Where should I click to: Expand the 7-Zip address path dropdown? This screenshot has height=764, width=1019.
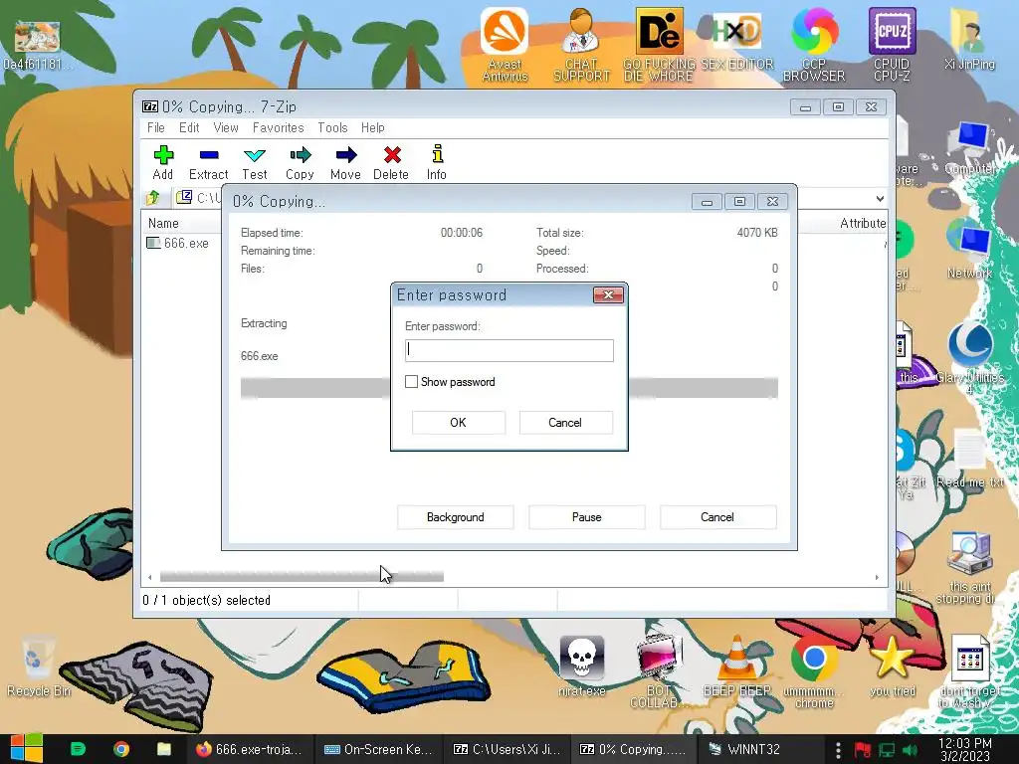(880, 198)
